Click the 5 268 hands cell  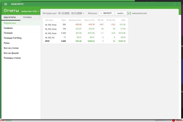point(64,33)
